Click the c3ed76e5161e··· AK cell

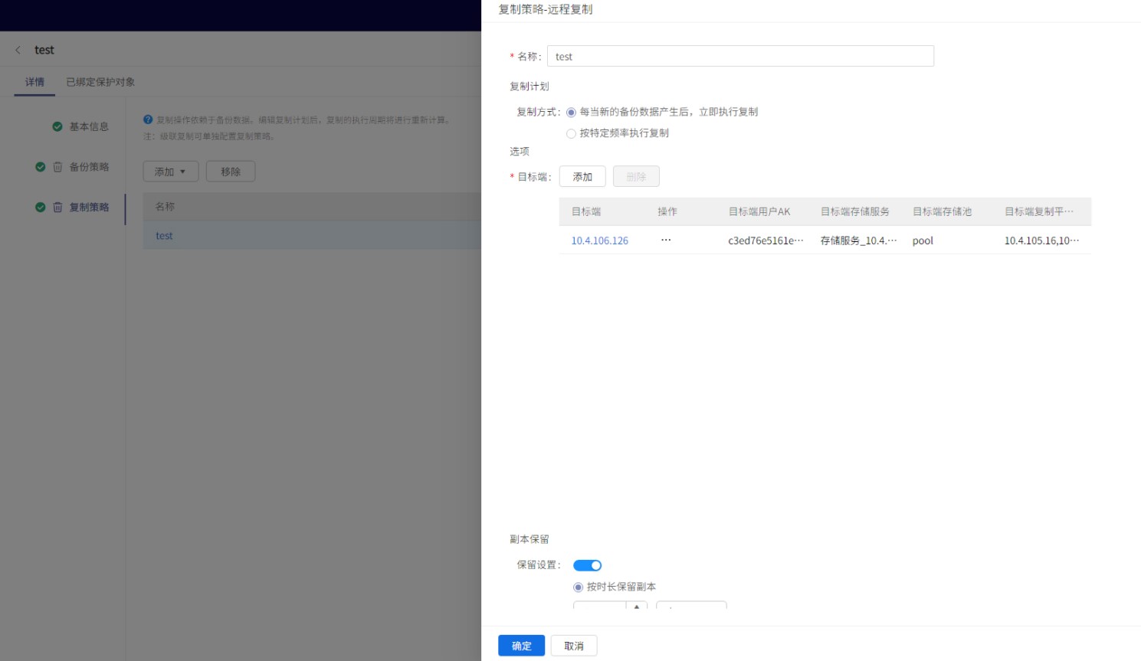point(766,241)
